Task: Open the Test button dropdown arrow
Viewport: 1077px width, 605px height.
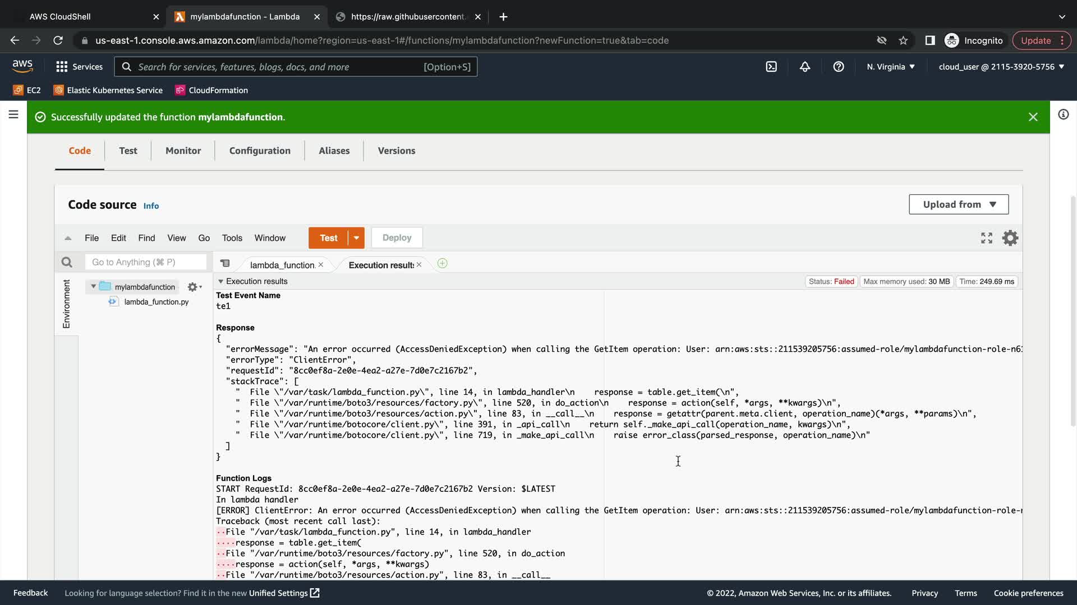Action: 356,238
